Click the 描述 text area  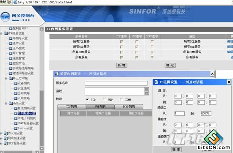115,91
